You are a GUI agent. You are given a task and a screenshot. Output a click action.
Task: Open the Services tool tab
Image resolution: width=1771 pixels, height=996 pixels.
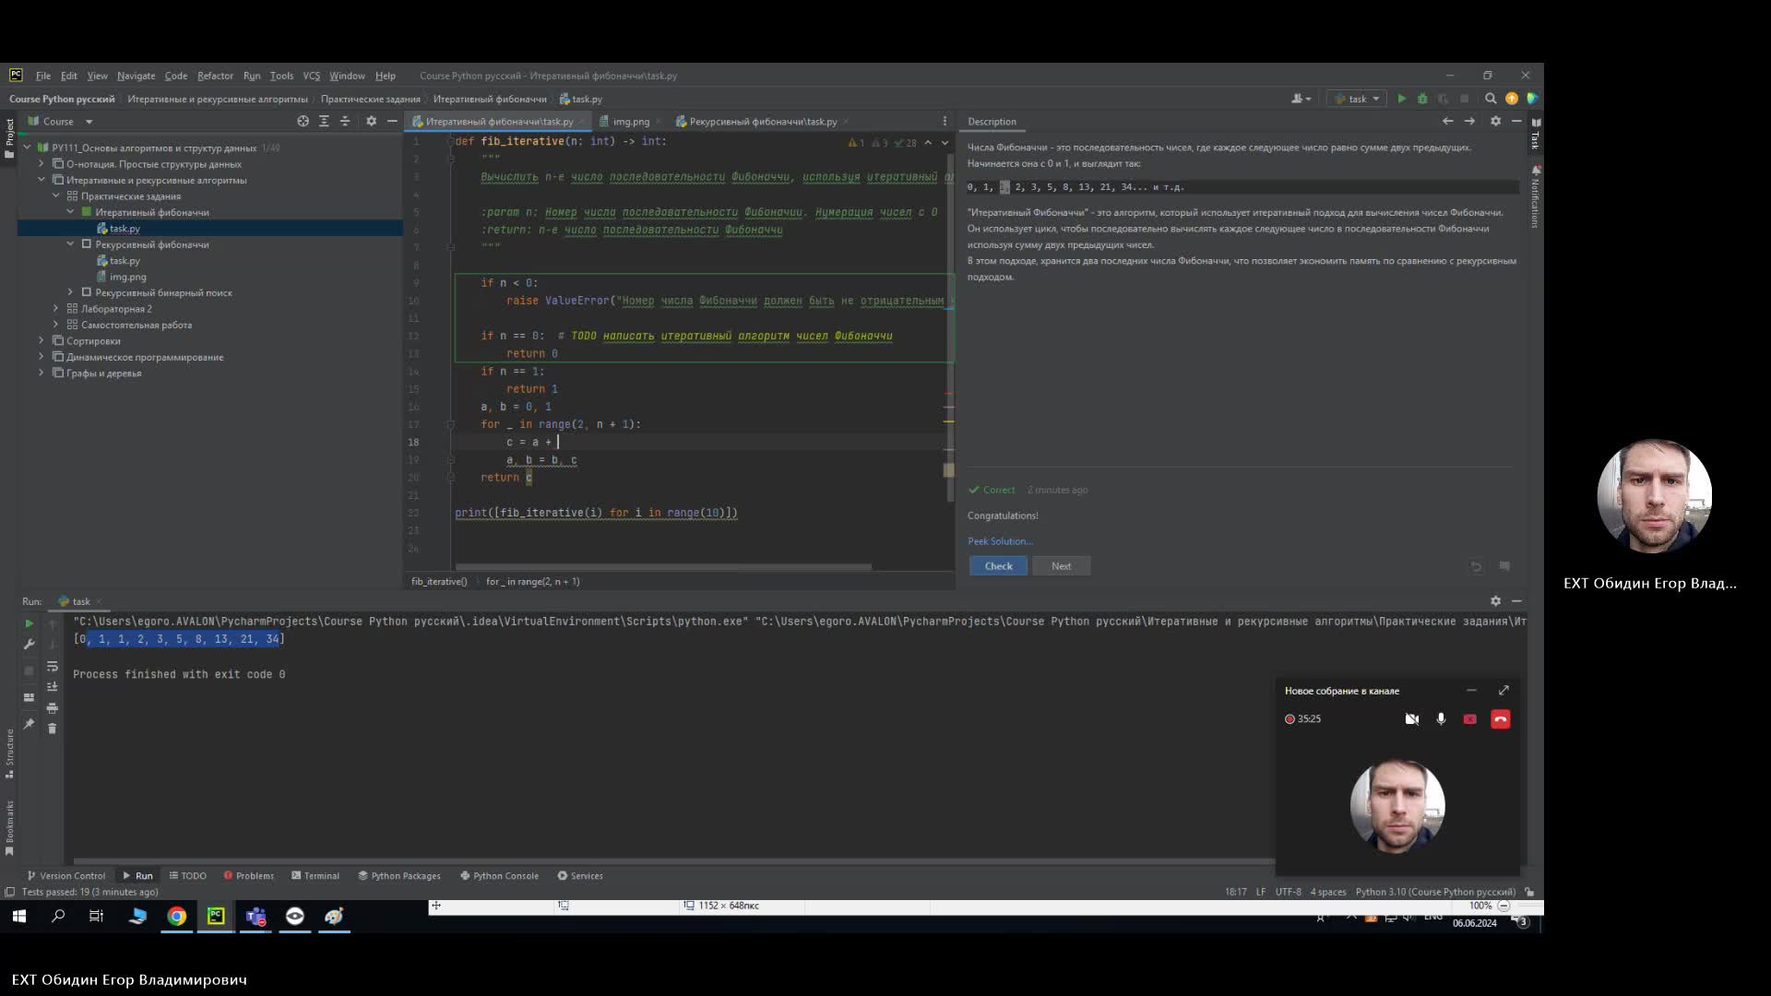tap(580, 876)
